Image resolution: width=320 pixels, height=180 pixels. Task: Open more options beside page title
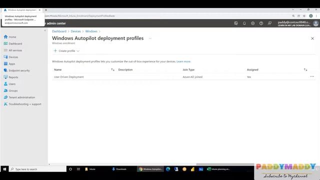150,38
